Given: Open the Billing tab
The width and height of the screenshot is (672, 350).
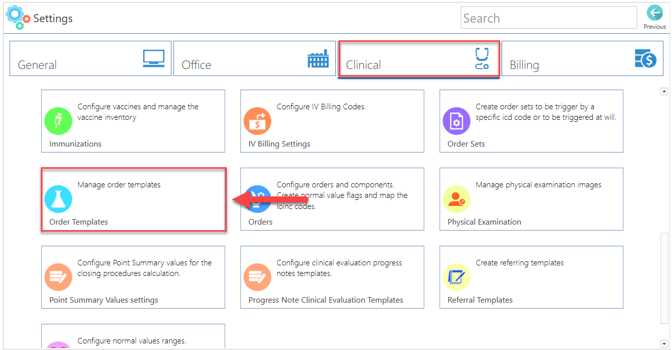Looking at the screenshot, I should 582,58.
